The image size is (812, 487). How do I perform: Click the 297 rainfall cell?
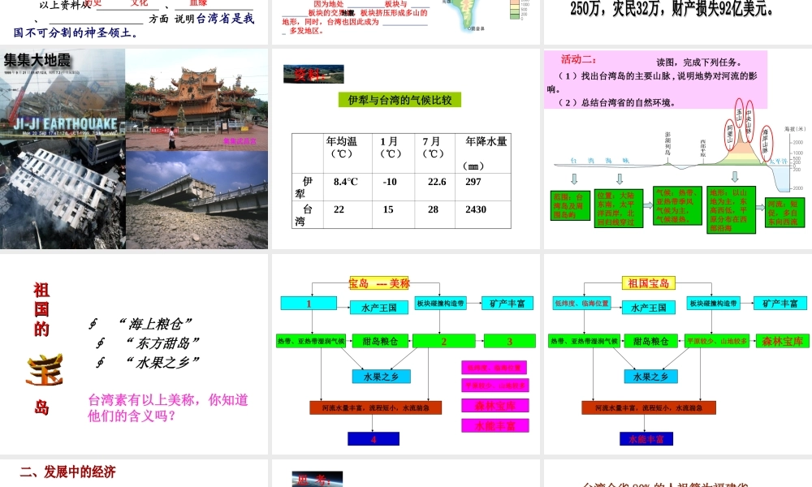482,187
